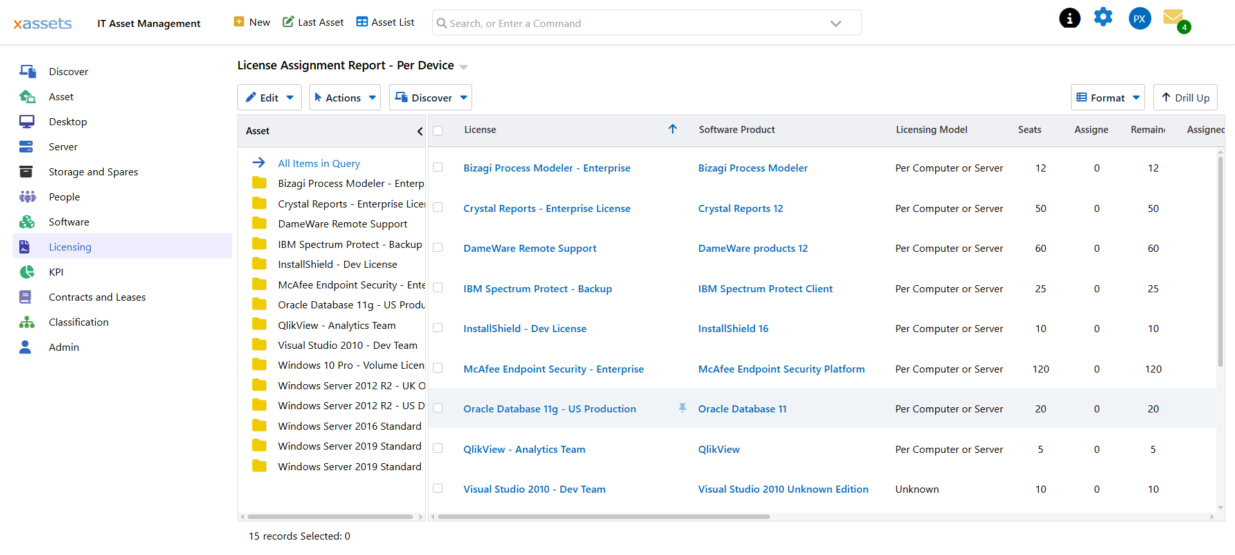Click the Software cubes sidebar icon

click(x=27, y=222)
